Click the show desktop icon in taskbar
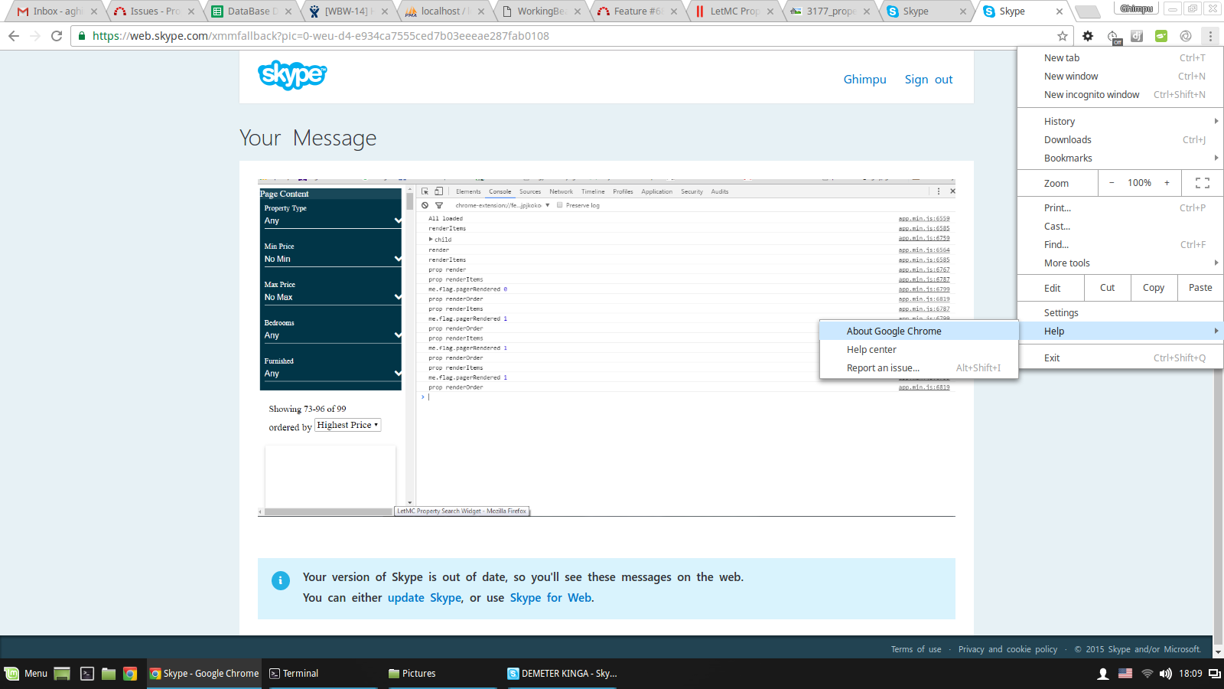Image resolution: width=1224 pixels, height=689 pixels. tap(62, 674)
